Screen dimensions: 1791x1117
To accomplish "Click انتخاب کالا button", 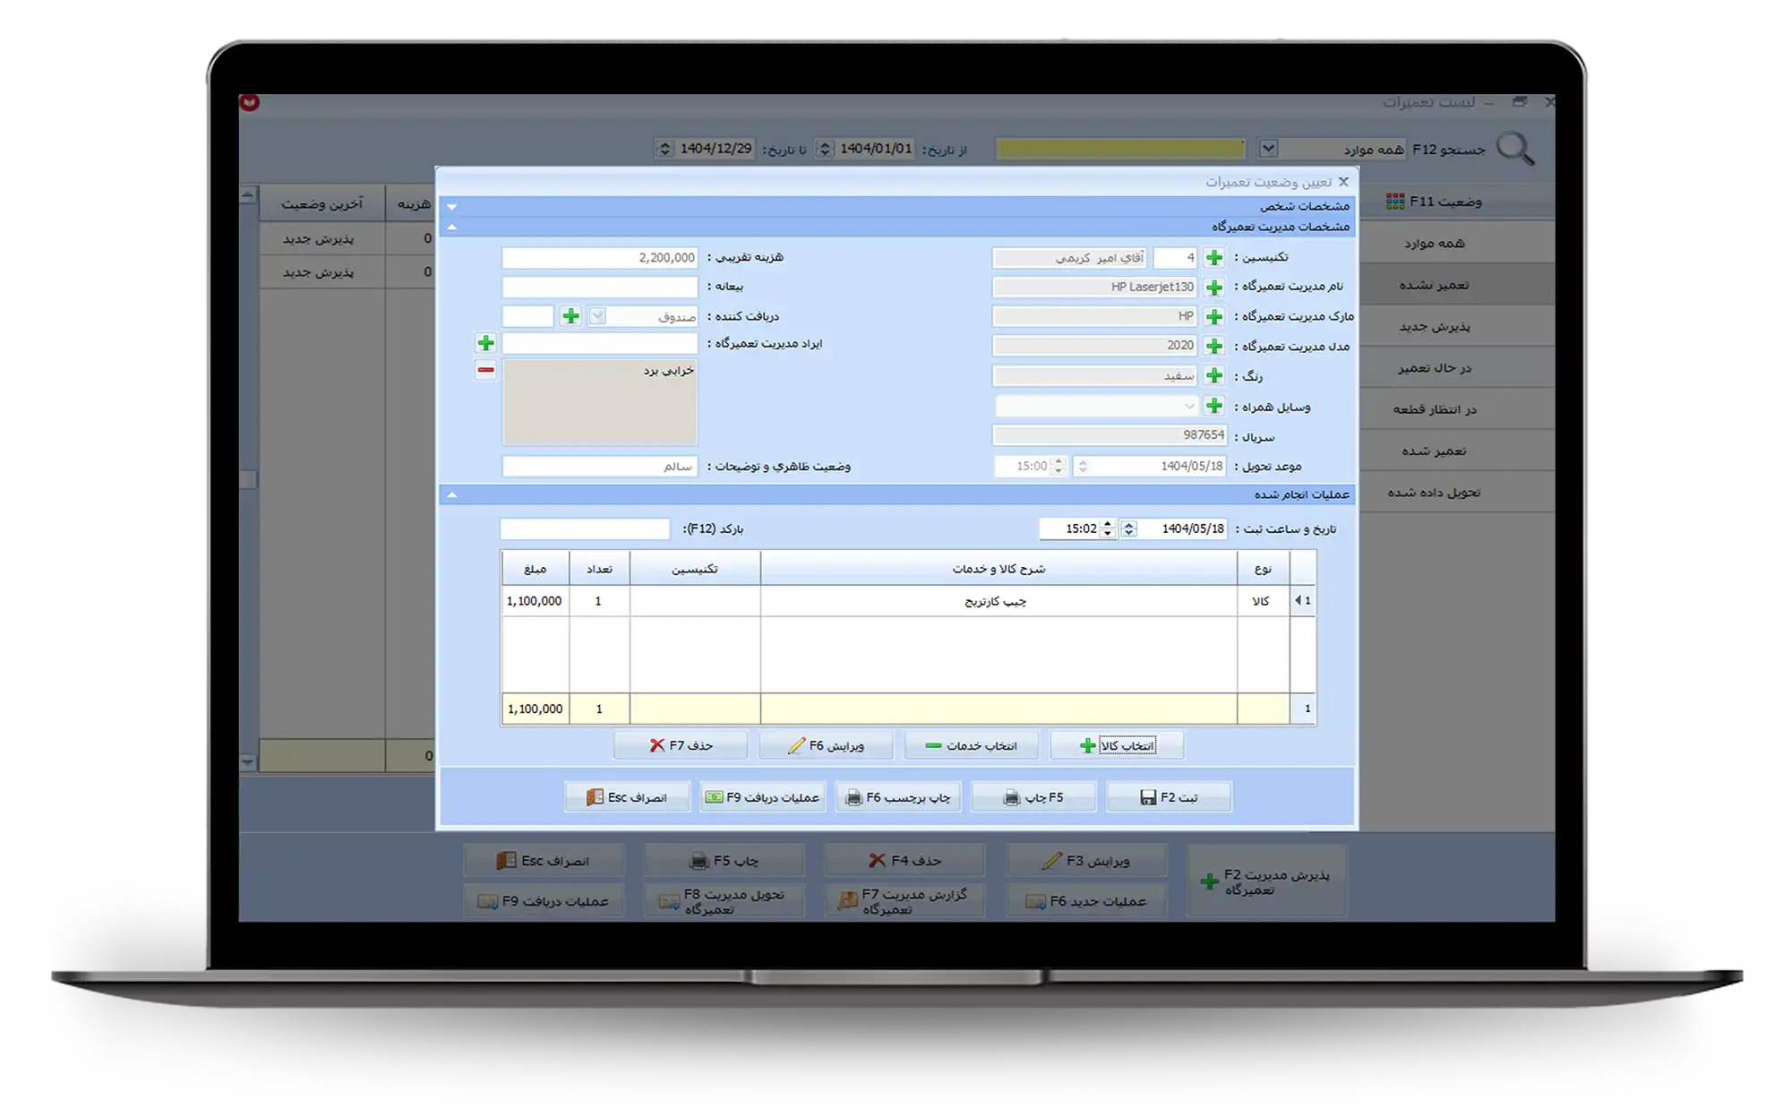I will pyautogui.click(x=1117, y=745).
